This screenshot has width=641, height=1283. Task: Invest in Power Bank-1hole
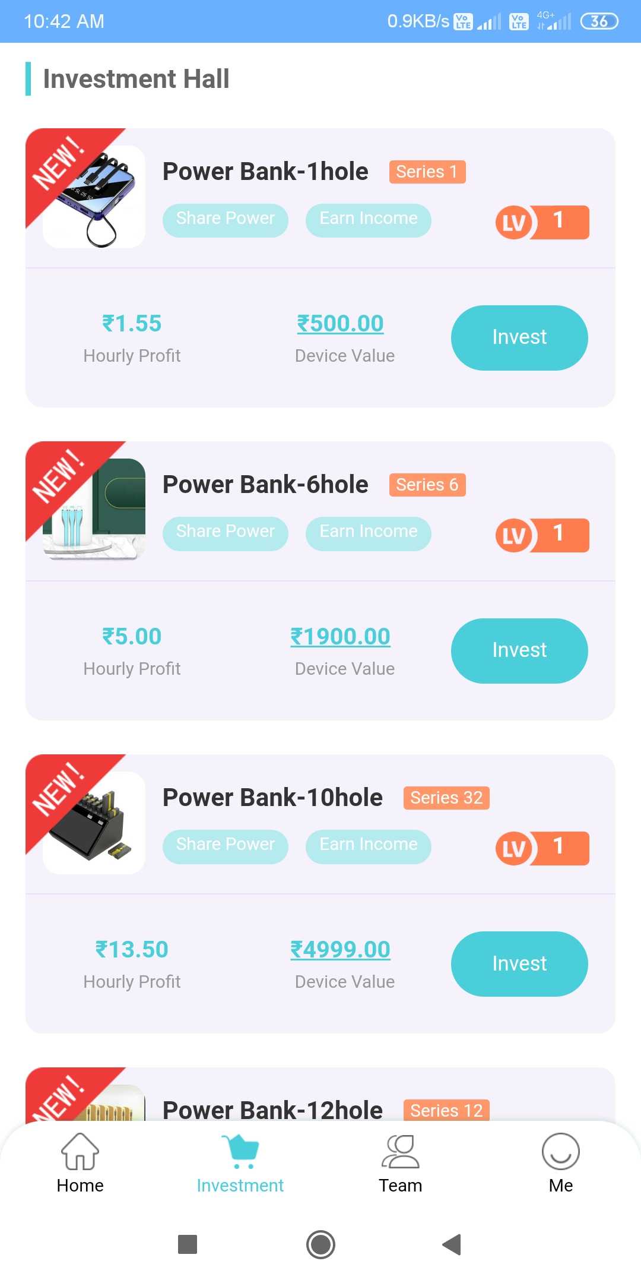click(x=519, y=337)
